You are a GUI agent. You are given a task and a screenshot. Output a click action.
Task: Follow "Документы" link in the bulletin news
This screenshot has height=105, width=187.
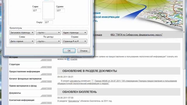point(74,101)
